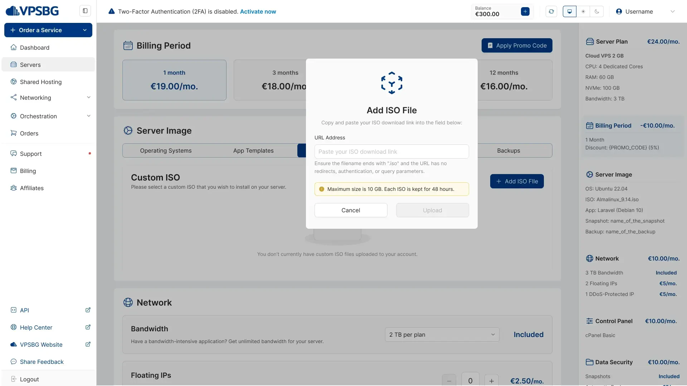Click the add balance plus icon
Viewport: 687px width, 386px height.
tap(525, 11)
